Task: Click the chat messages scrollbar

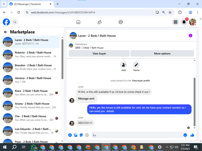Action: [x=194, y=102]
